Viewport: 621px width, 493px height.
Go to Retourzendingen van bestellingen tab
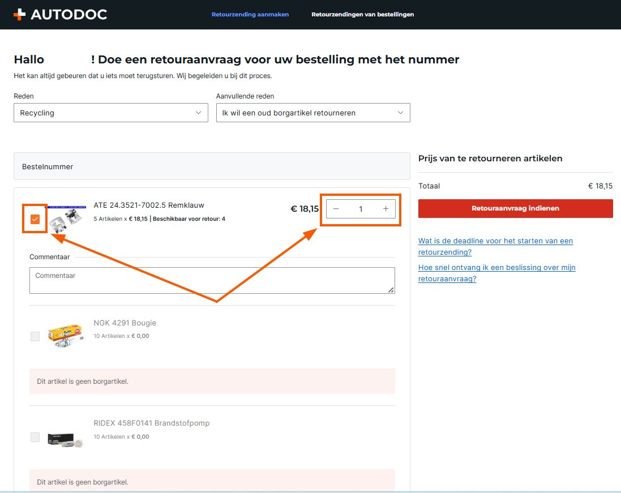[x=362, y=15]
